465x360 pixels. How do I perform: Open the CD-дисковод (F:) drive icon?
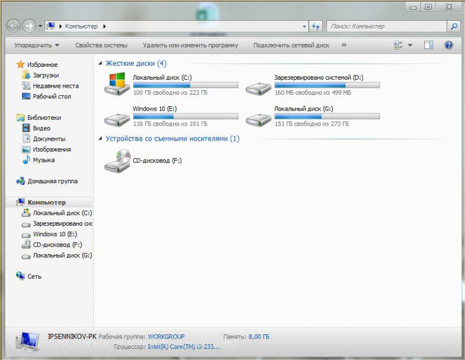coord(117,161)
